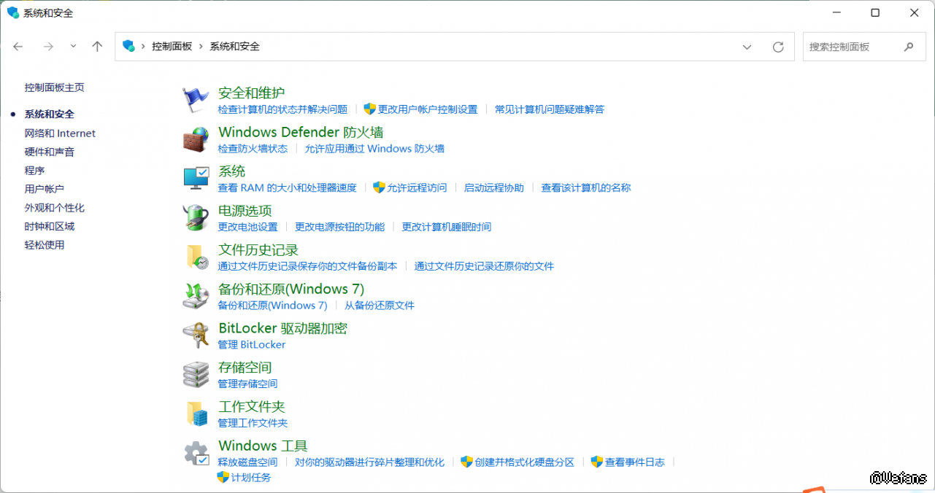Screen dimensions: 935x493
Task: Click 检查防火墙状态 link
Action: click(253, 149)
